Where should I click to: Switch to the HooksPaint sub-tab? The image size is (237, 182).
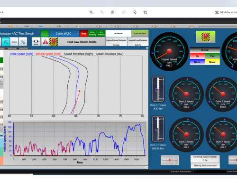click(x=24, y=48)
